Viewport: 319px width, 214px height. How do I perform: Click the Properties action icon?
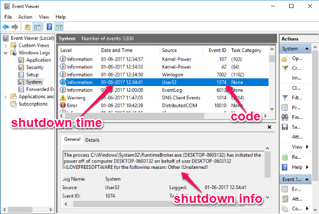click(x=284, y=107)
